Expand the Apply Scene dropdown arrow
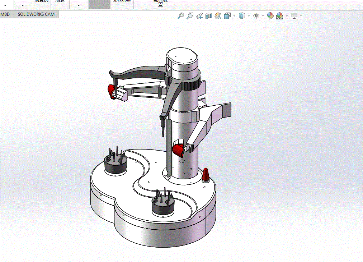Viewport: 363px width, 262px height. click(x=287, y=16)
